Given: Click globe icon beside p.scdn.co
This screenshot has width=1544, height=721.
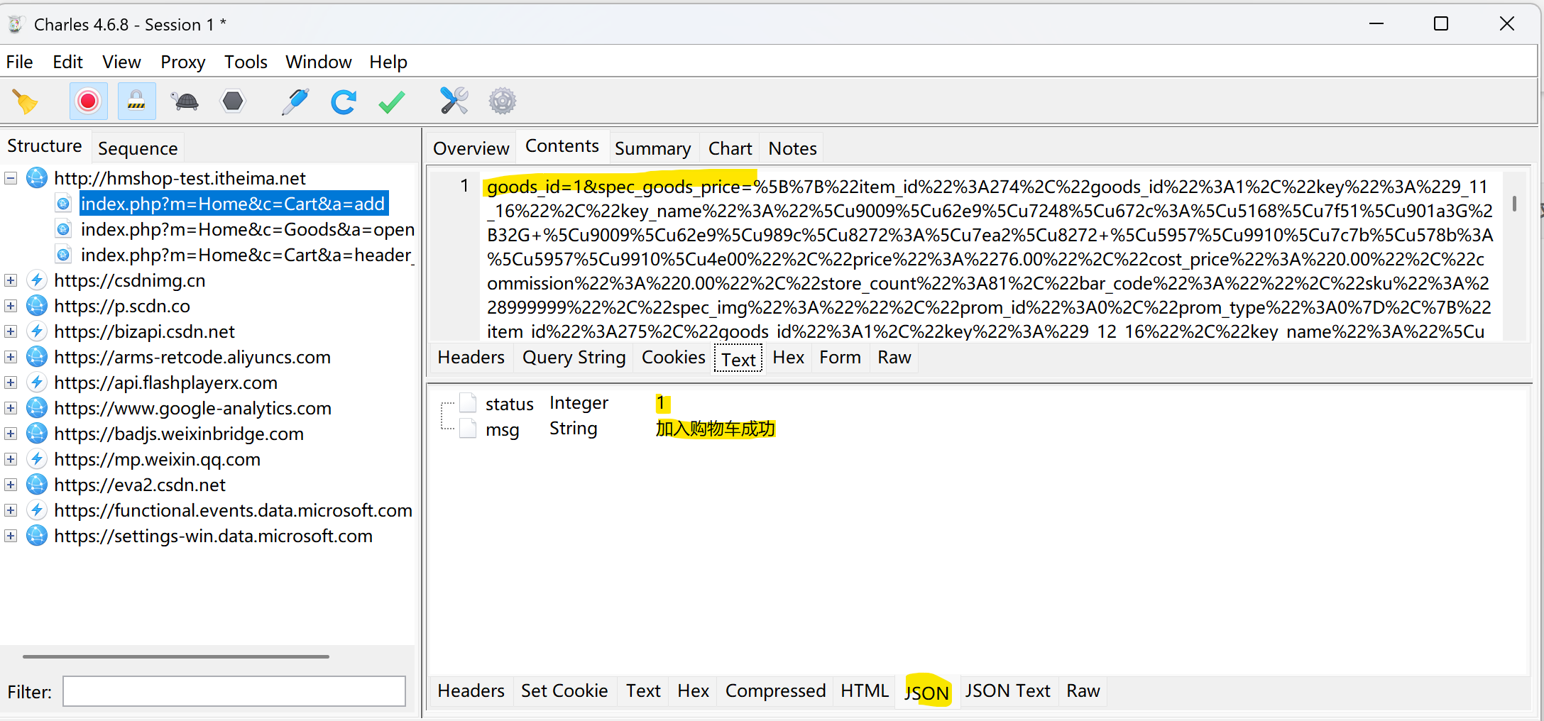Looking at the screenshot, I should [37, 306].
